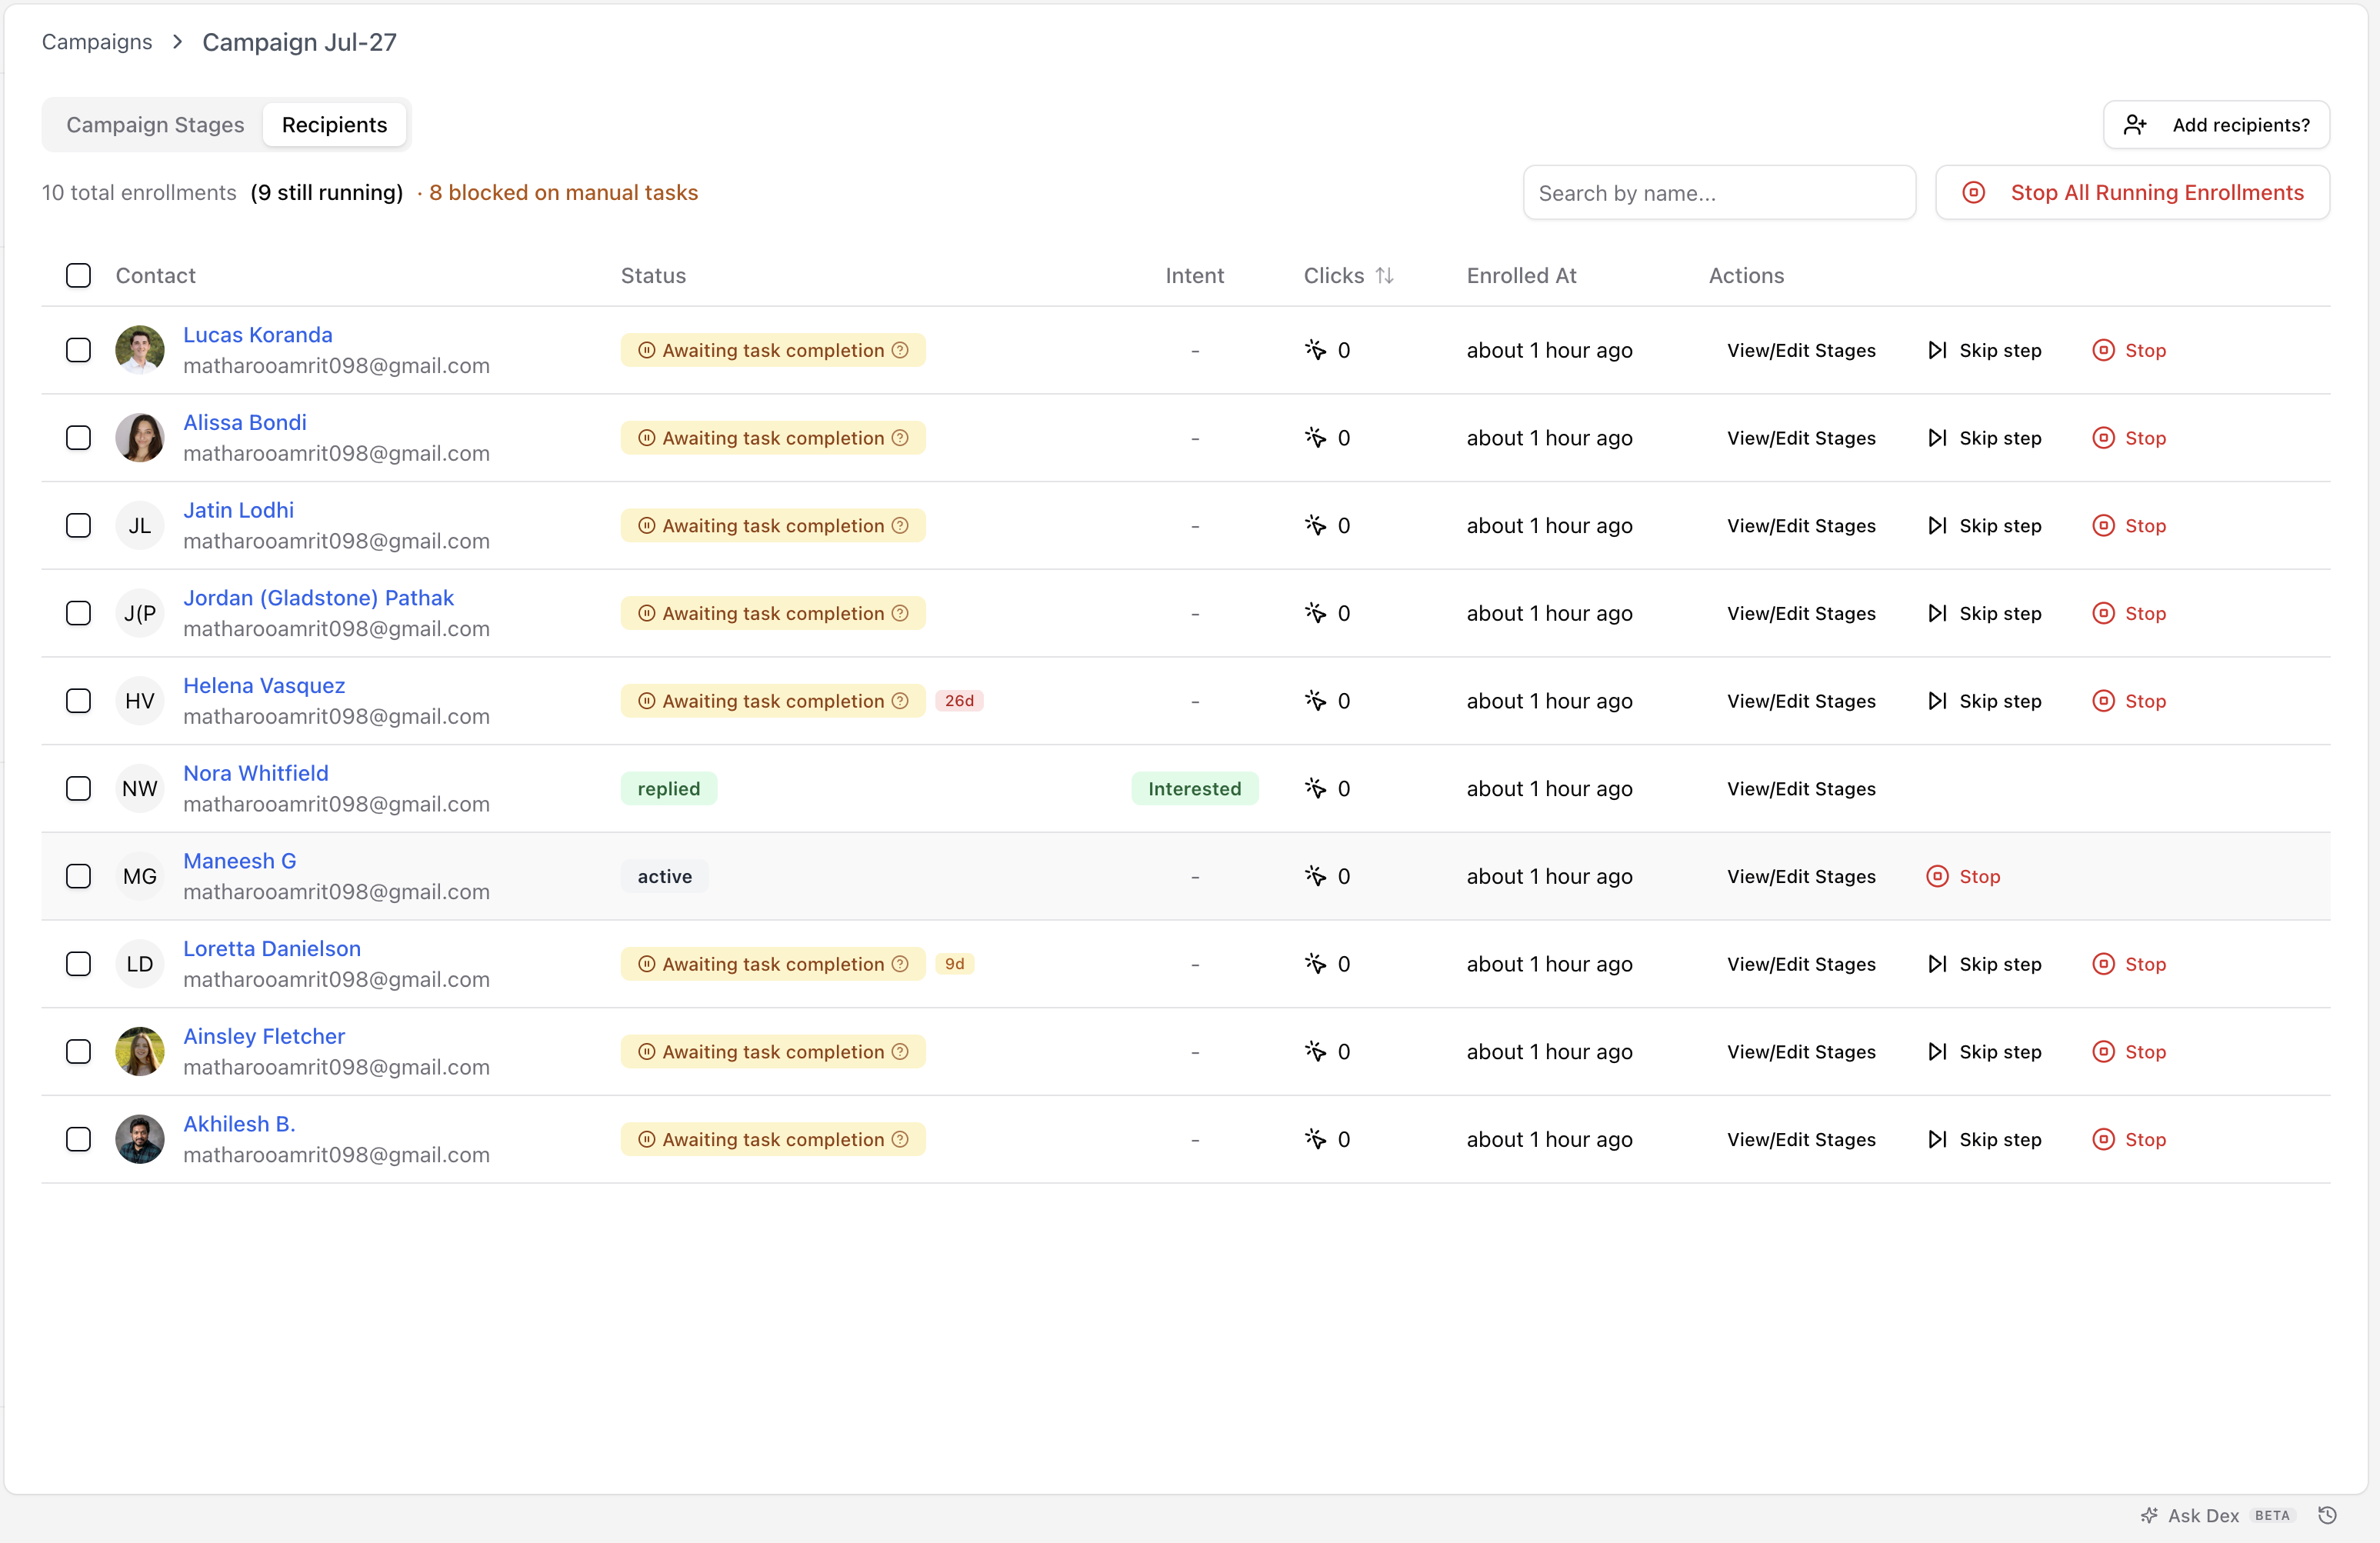Click the help icon in Lucas Koranda's status badge
The image size is (2380, 1543).
900,350
